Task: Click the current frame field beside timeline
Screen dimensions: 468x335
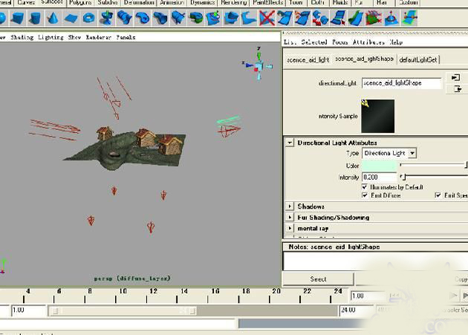Action: pyautogui.click(x=368, y=296)
